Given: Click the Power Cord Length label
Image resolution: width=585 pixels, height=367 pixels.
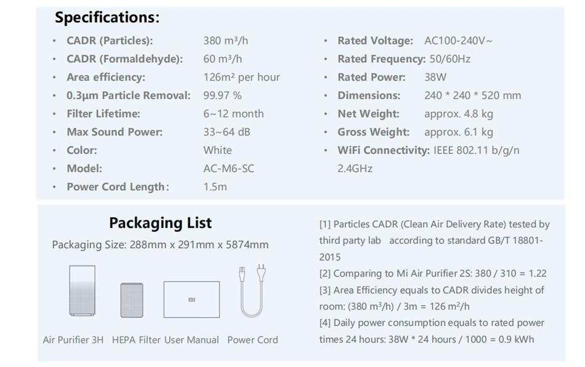Looking at the screenshot, I should tap(118, 187).
